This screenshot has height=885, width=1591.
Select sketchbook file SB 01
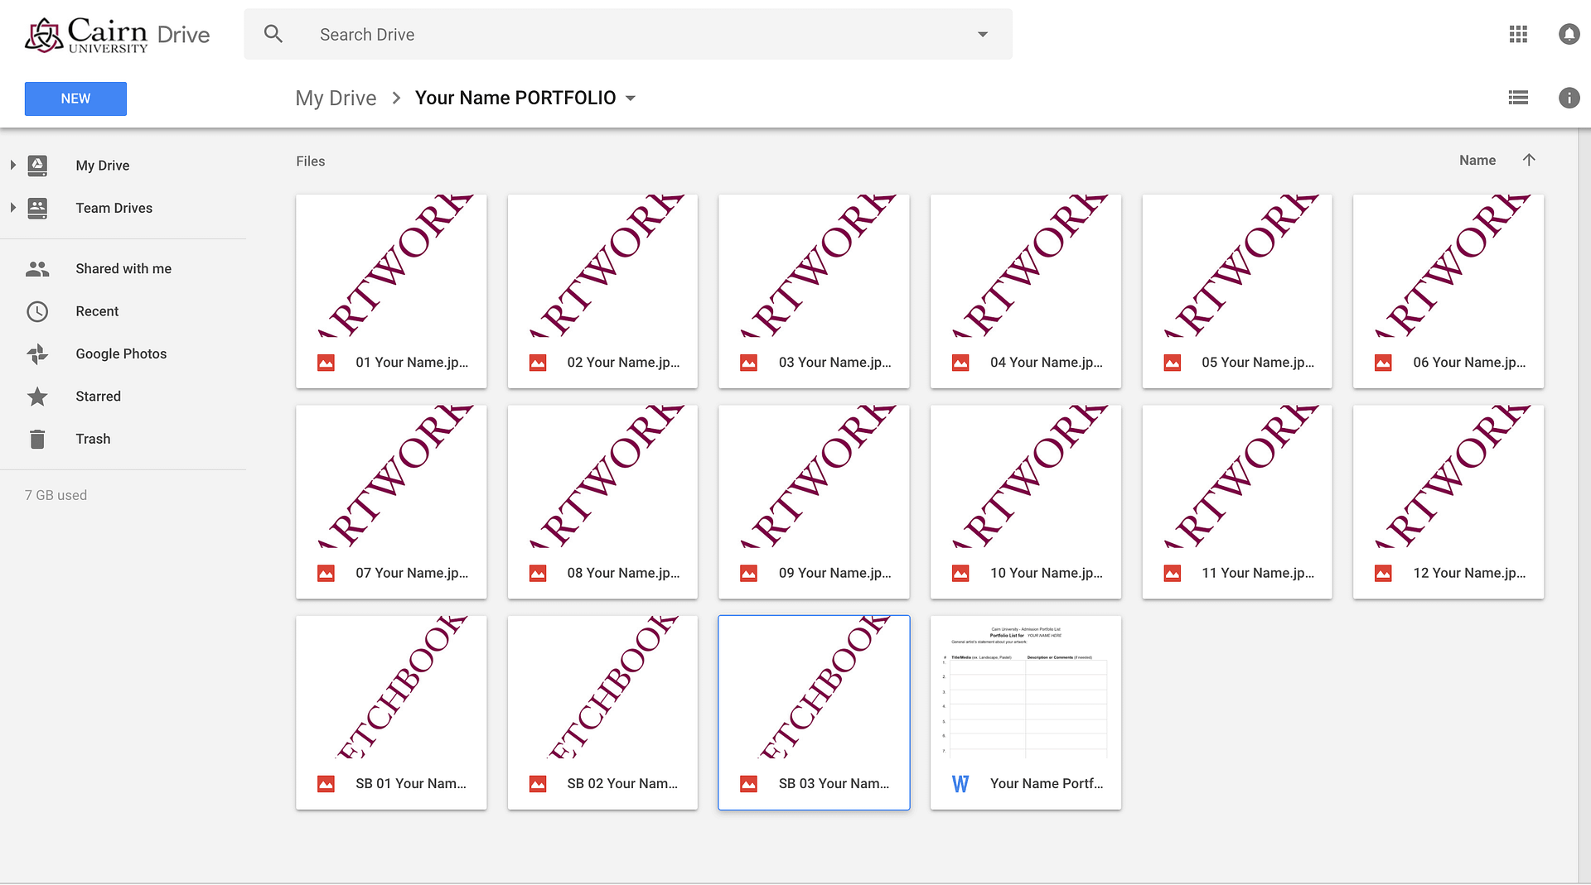tap(391, 713)
